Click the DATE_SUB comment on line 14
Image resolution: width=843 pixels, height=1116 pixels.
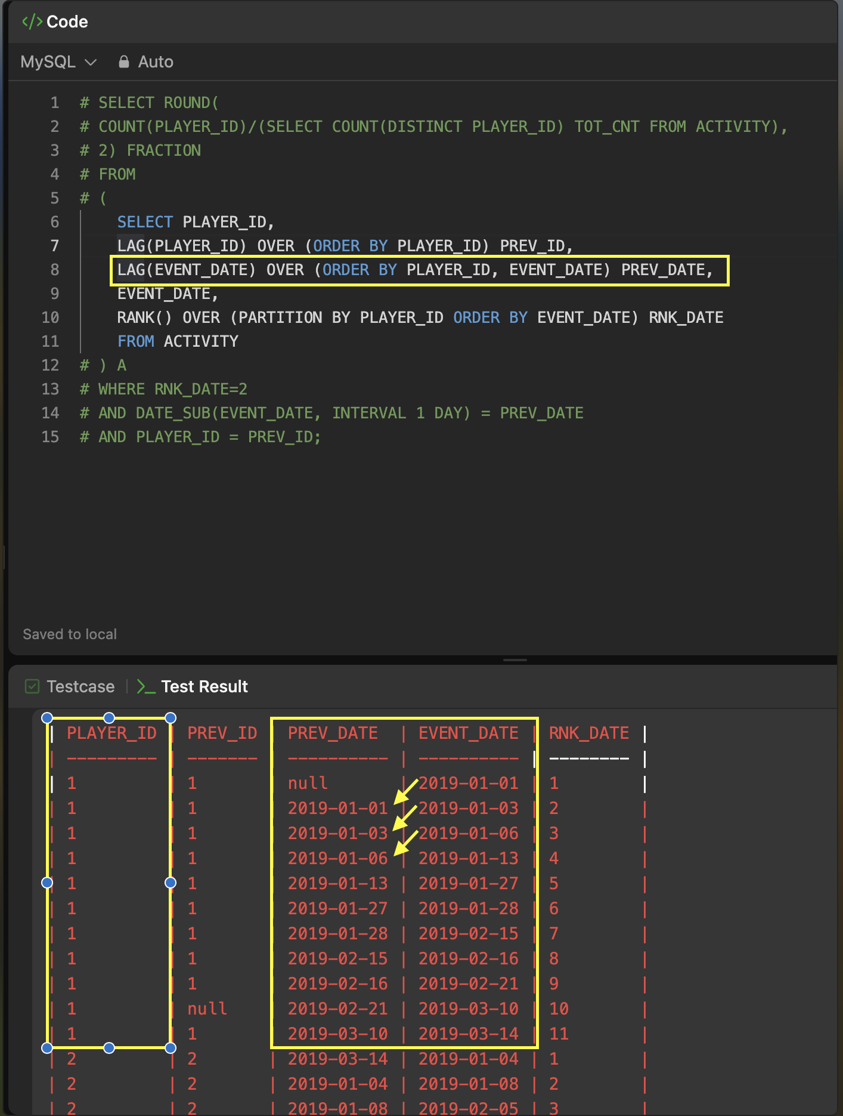[331, 413]
